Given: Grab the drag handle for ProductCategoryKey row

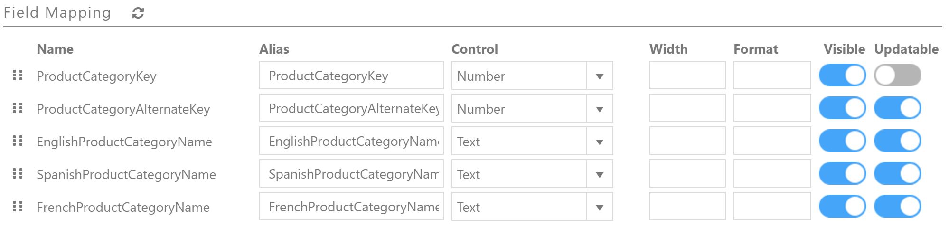Looking at the screenshot, I should click(x=18, y=75).
